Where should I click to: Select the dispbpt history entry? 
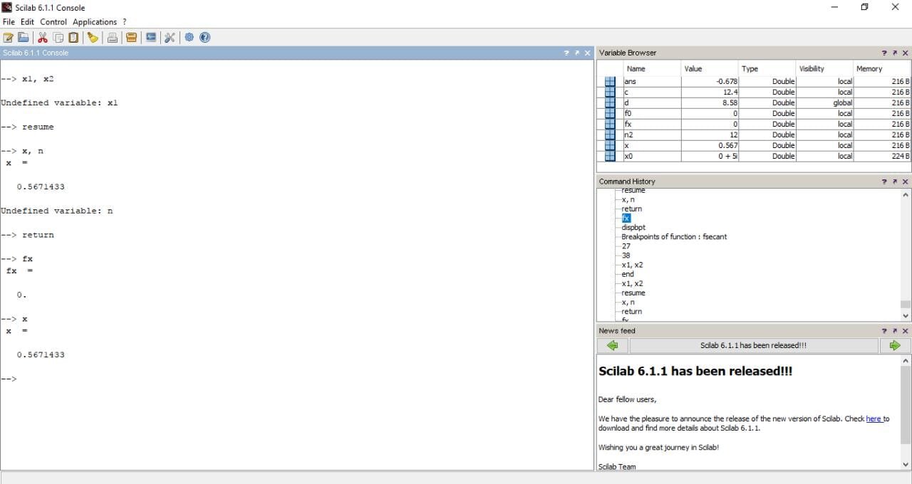pos(633,228)
